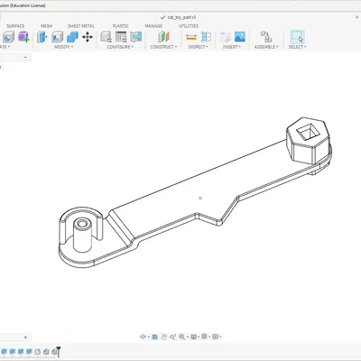The image size is (361, 361).
Task: Open the PLASTIC tab
Action: click(120, 26)
